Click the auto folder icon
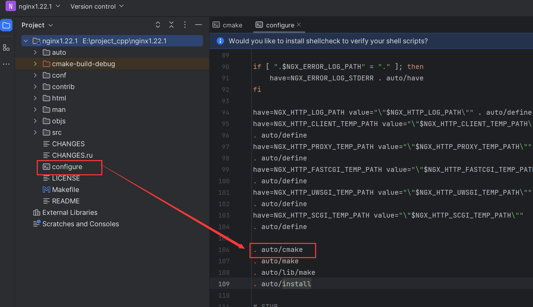 [x=46, y=52]
